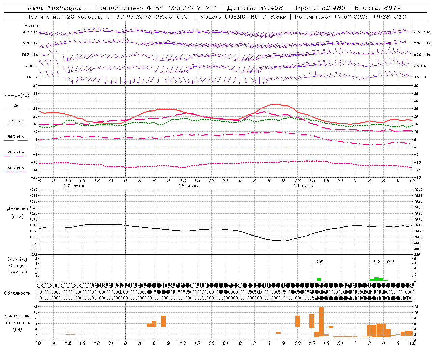
Task: Click the tallest orange convective cloud bar
Action: pos(321,322)
